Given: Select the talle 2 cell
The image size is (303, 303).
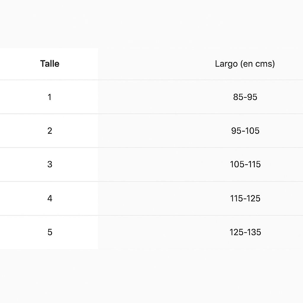Looking at the screenshot, I should [x=49, y=131].
